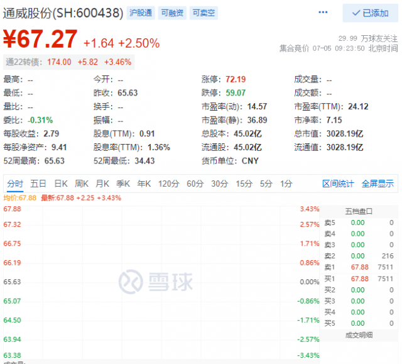Image resolution: width=402 pixels, height=364 pixels.
Task: Click the 卖1 order book row
Action: click(359, 267)
